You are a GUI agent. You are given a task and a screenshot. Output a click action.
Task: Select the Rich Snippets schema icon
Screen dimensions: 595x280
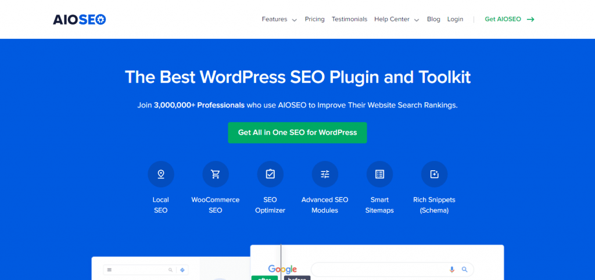(434, 174)
